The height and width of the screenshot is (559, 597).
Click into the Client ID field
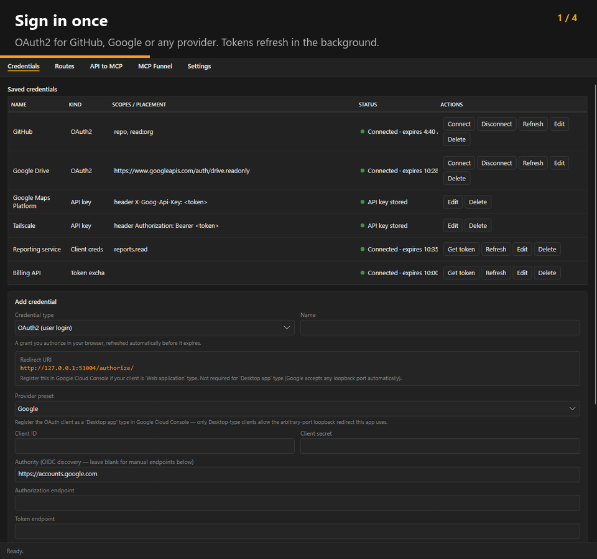coord(155,446)
